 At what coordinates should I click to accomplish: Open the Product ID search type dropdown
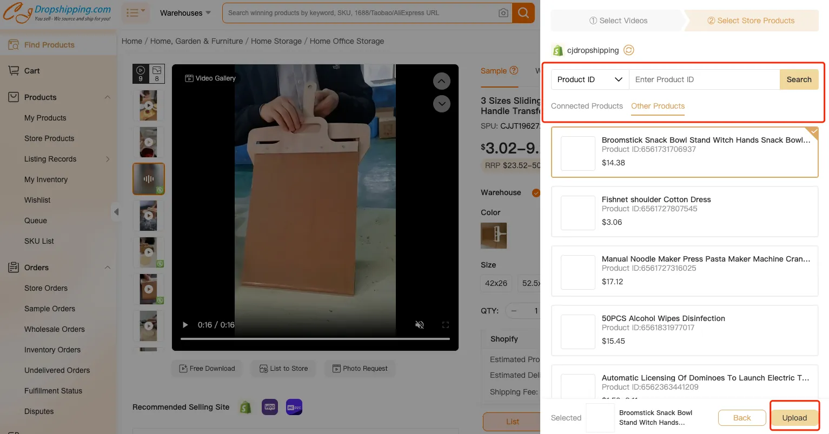click(589, 79)
